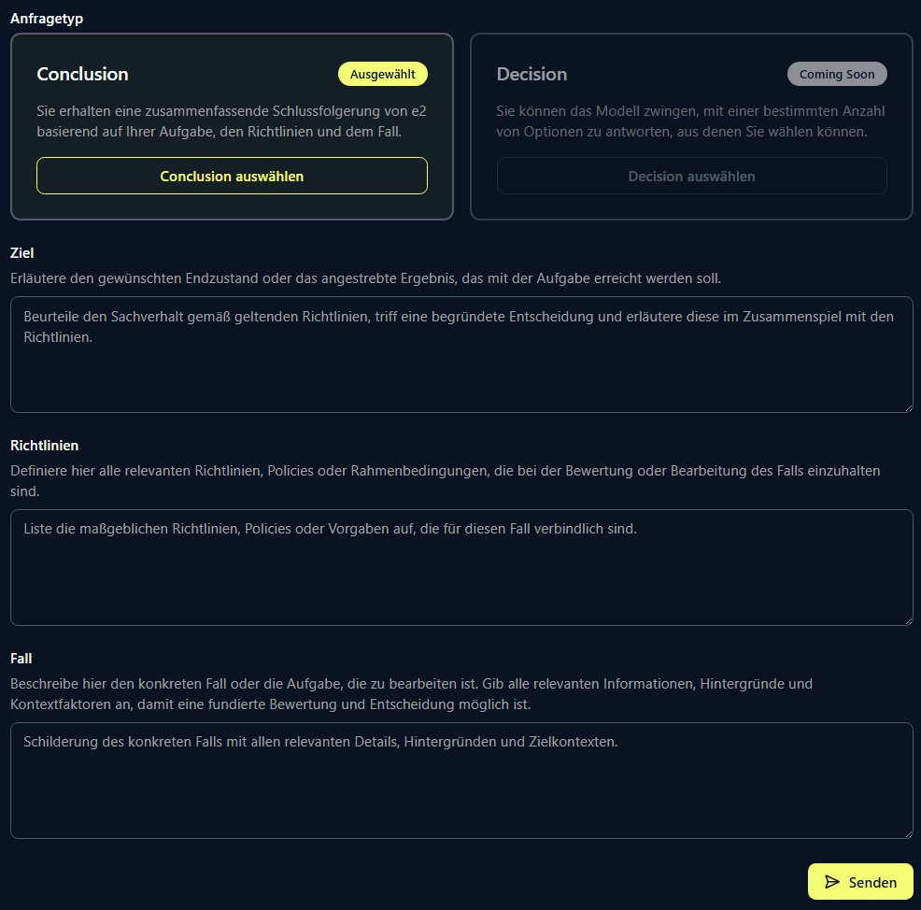Image resolution: width=921 pixels, height=910 pixels.
Task: Click the Senden button
Action: 860,881
